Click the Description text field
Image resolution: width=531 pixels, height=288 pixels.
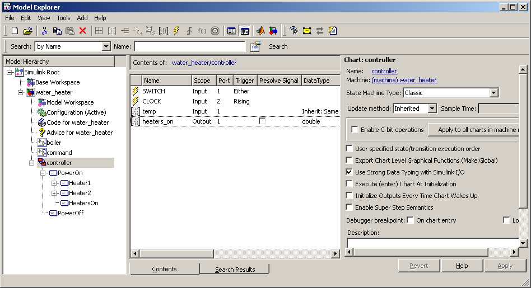(433, 242)
